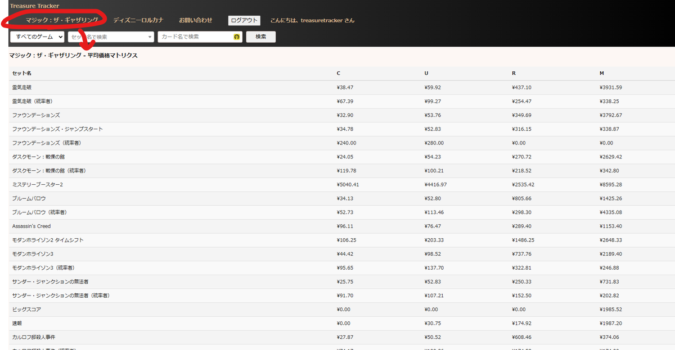Click the ¥240.00 common price cell

tap(346, 143)
